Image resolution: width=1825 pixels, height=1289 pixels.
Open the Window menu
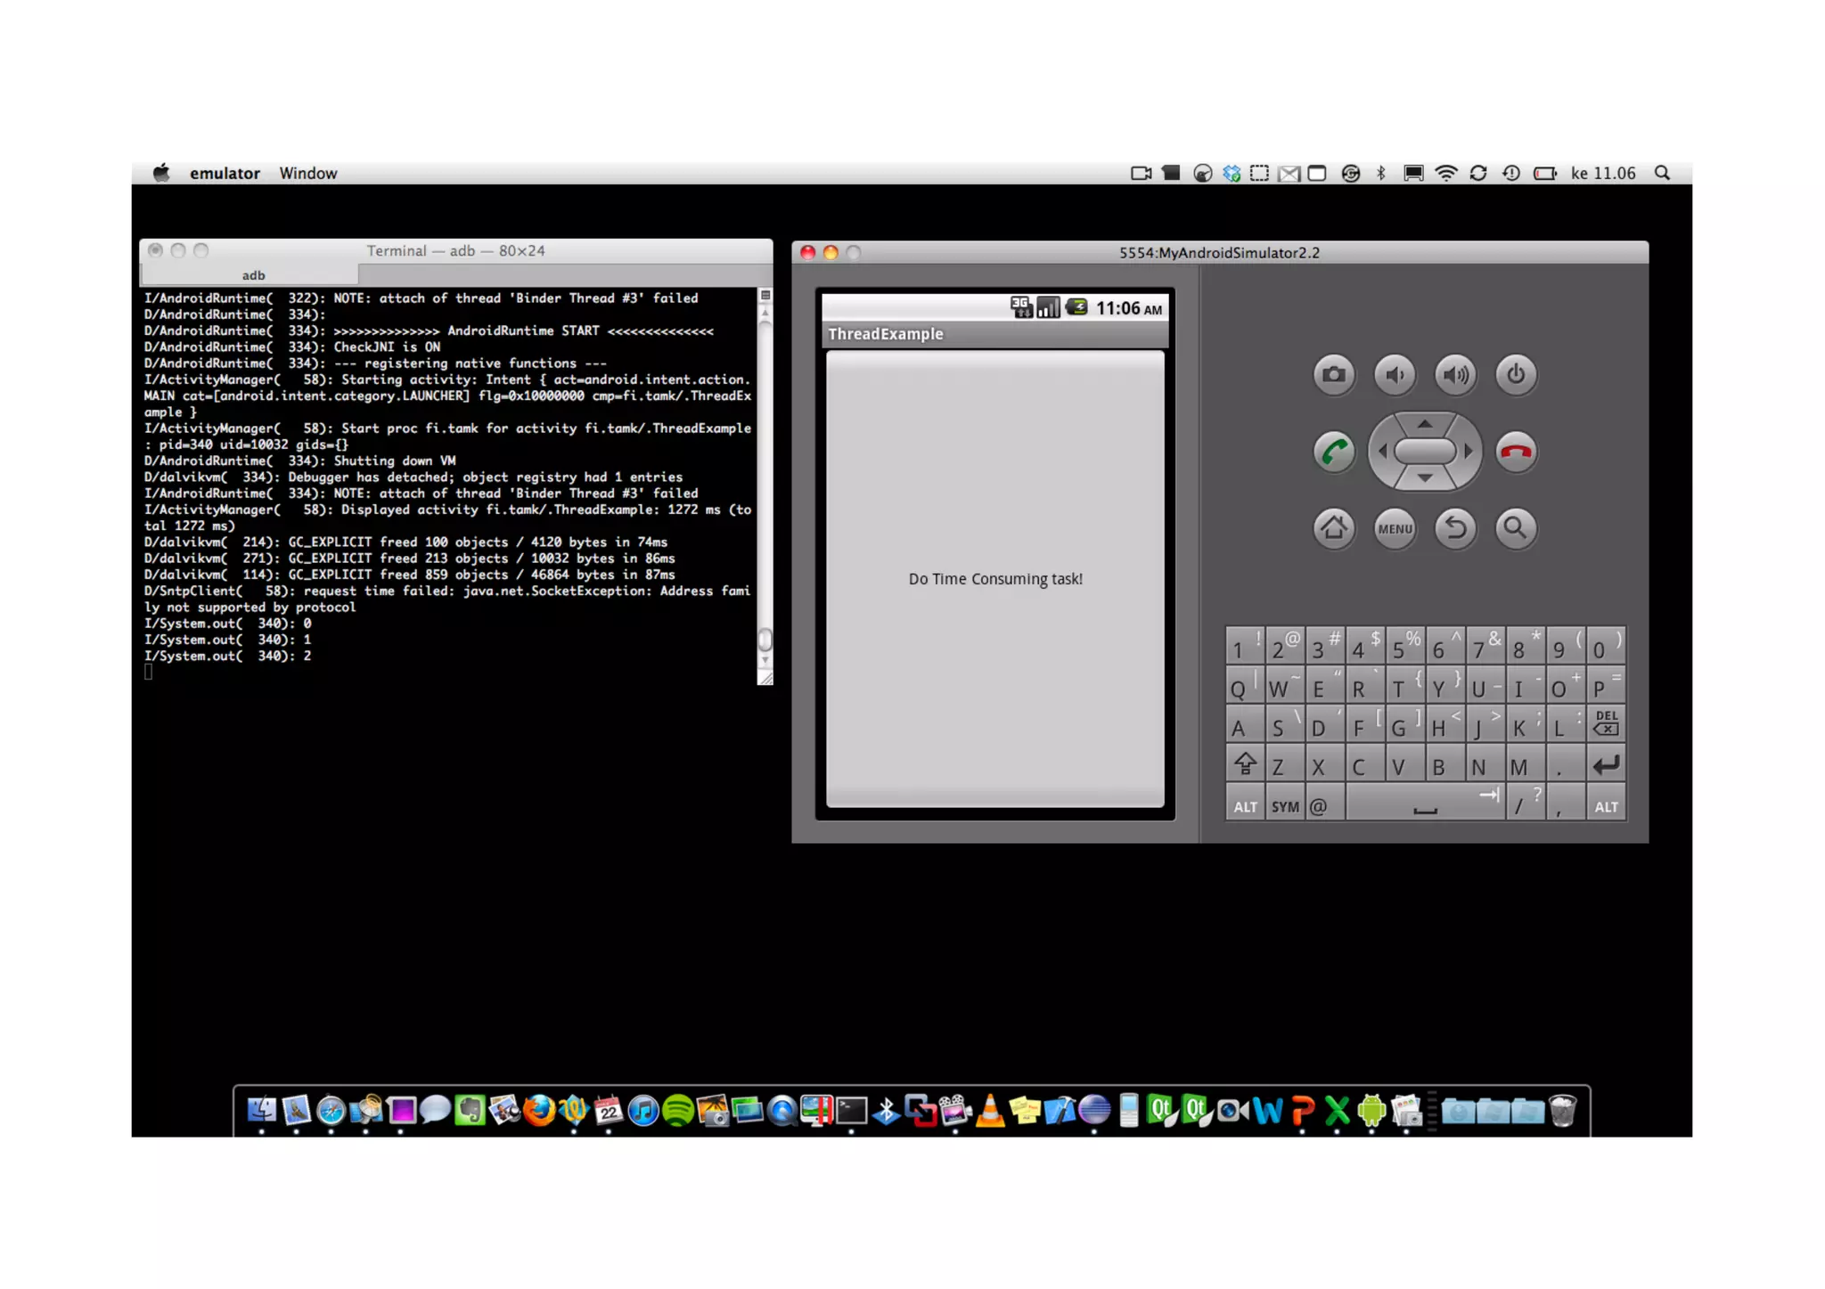click(307, 173)
